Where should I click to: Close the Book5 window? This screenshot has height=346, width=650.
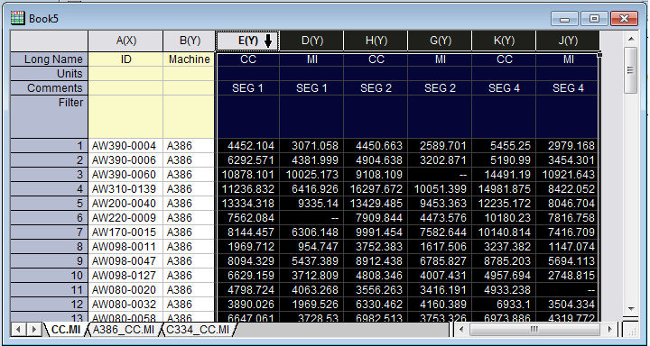[624, 19]
